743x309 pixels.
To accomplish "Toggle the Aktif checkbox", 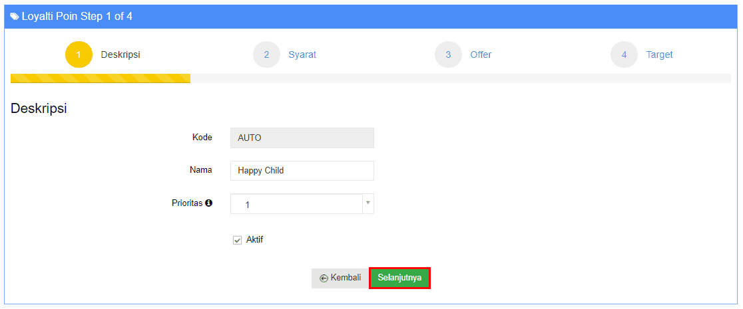I will 238,241.
